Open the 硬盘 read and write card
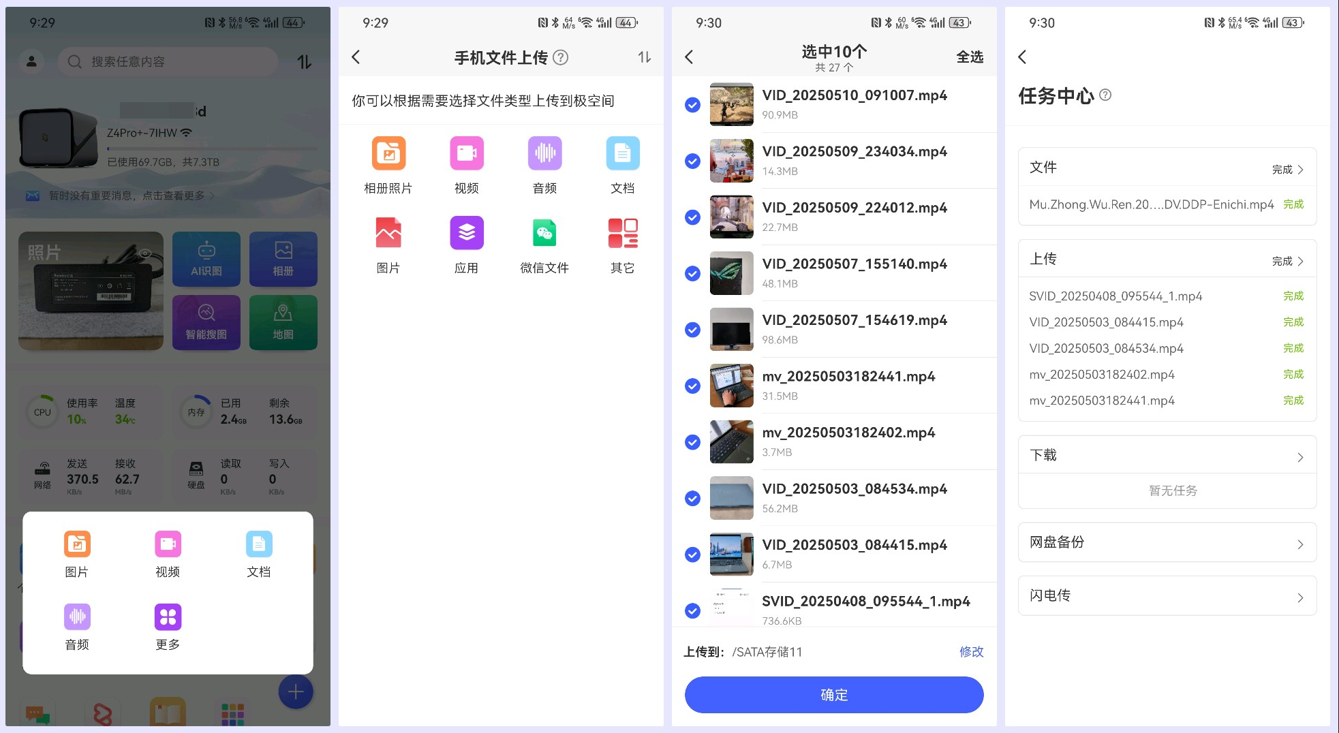Image resolution: width=1339 pixels, height=733 pixels. pos(245,476)
